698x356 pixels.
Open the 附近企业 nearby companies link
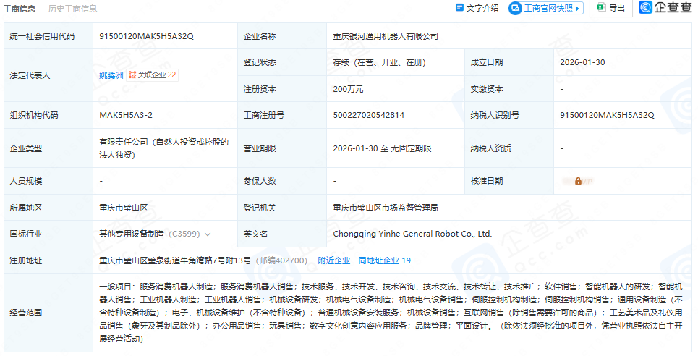[x=333, y=260]
